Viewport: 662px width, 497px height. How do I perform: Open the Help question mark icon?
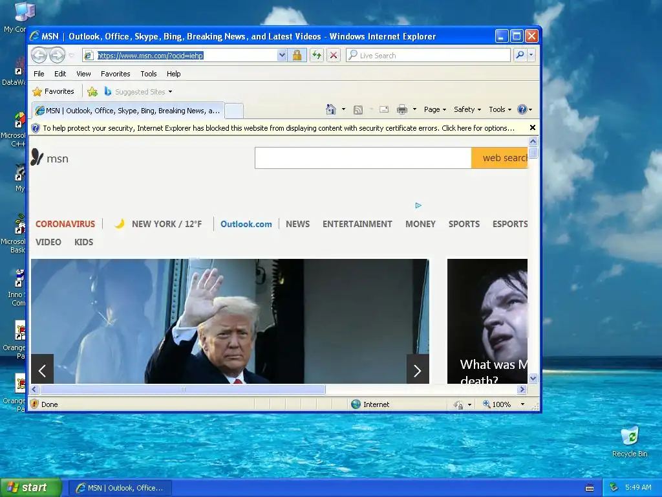click(x=522, y=109)
